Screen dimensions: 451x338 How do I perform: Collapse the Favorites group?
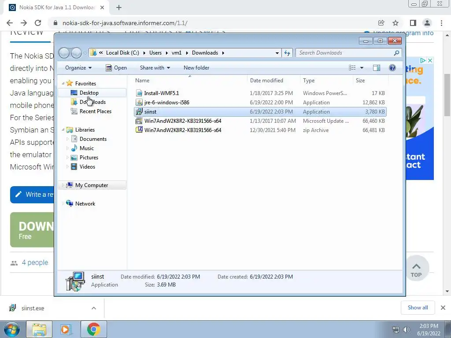(x=63, y=83)
